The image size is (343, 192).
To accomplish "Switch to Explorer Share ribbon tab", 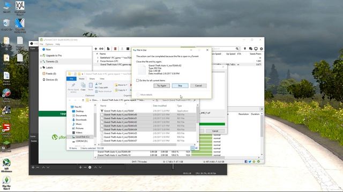I will 92,78.
